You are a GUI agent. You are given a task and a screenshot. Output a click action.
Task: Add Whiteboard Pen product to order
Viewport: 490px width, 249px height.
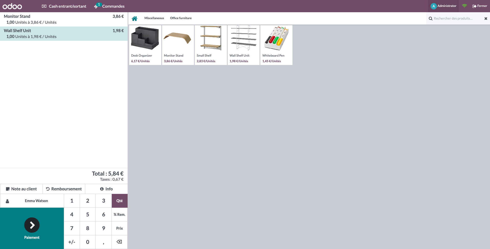point(276,45)
